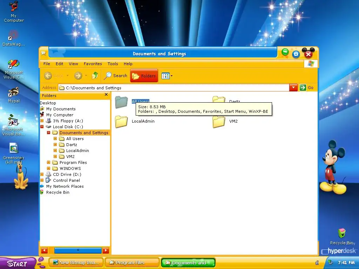Image resolution: width=359 pixels, height=269 pixels.
Task: Select the All Users folder icon
Action: [121, 102]
